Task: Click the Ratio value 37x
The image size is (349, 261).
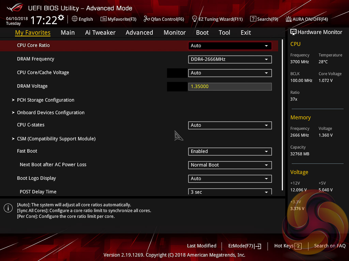Action: click(x=294, y=99)
